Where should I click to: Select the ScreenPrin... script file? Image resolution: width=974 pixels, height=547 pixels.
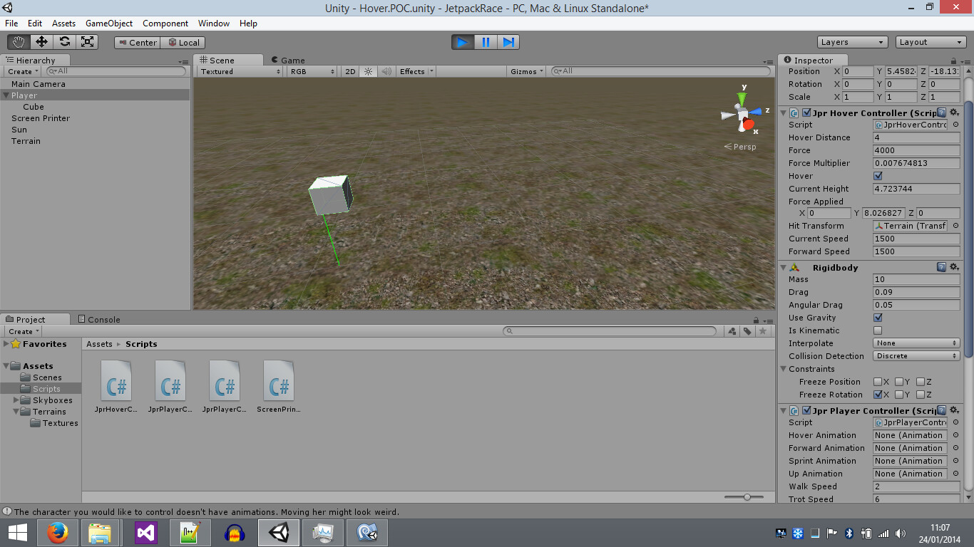coord(279,386)
